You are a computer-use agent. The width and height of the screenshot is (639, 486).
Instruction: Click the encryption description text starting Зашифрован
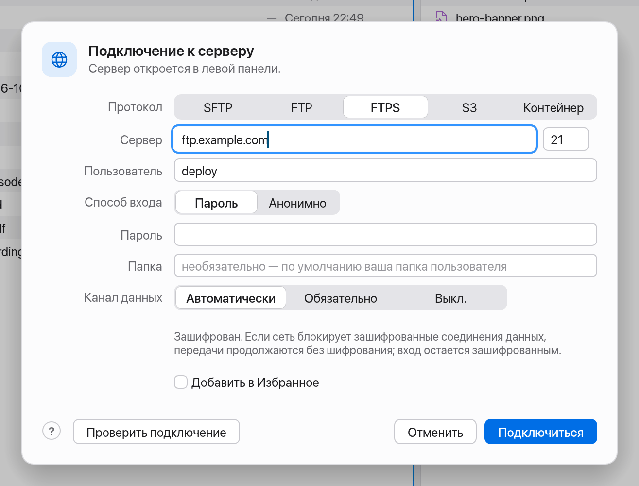pos(367,343)
